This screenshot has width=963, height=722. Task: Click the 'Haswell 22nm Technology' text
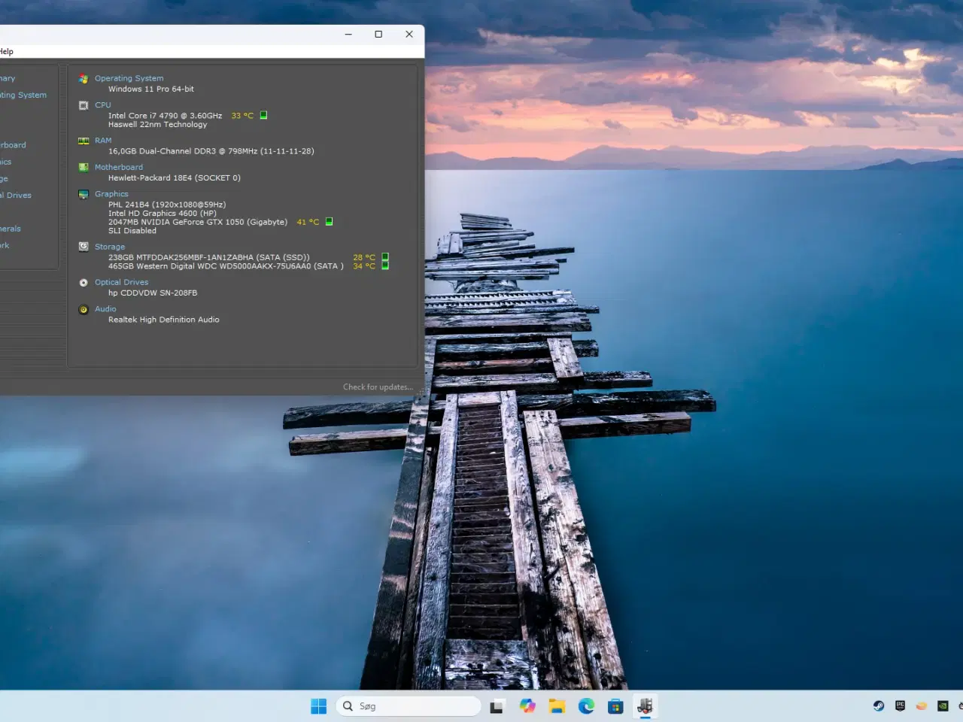157,124
